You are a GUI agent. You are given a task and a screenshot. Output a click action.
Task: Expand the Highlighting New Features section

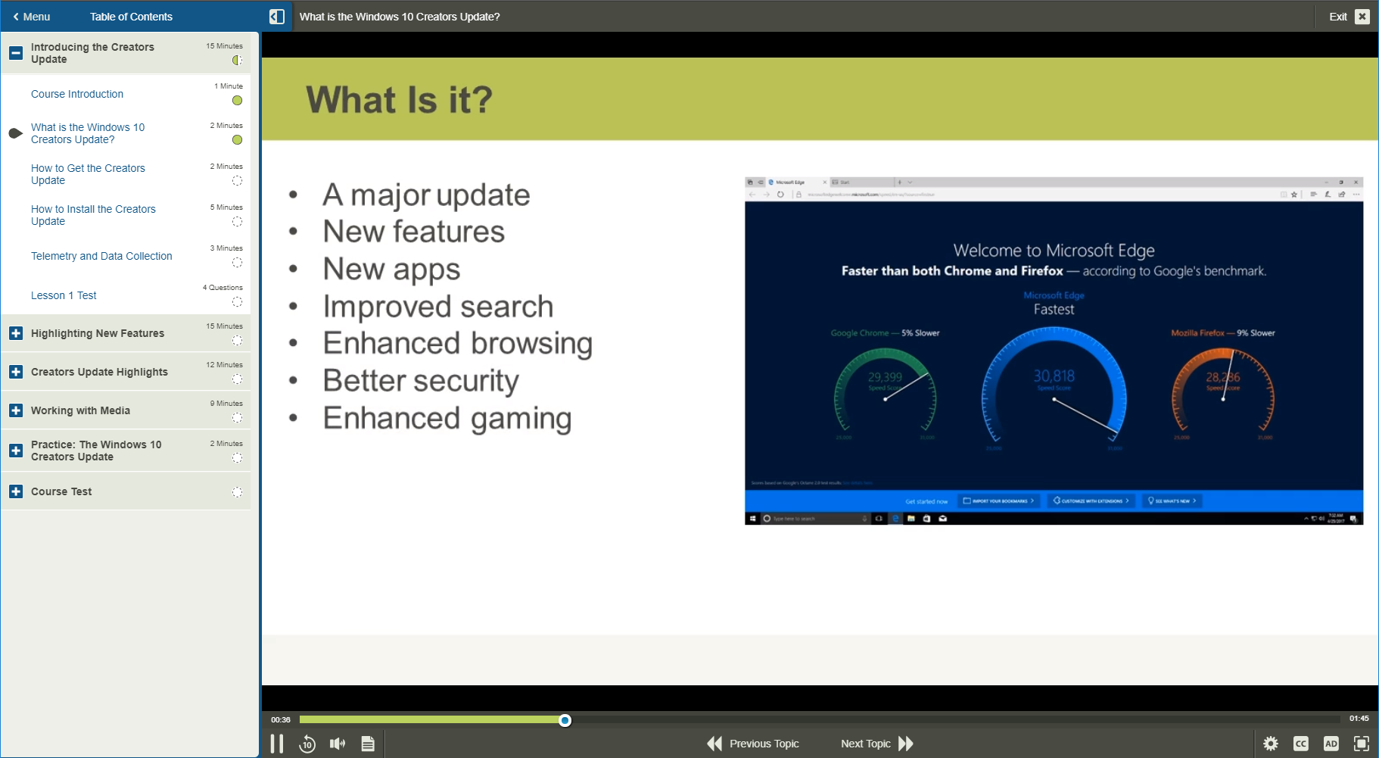15,333
